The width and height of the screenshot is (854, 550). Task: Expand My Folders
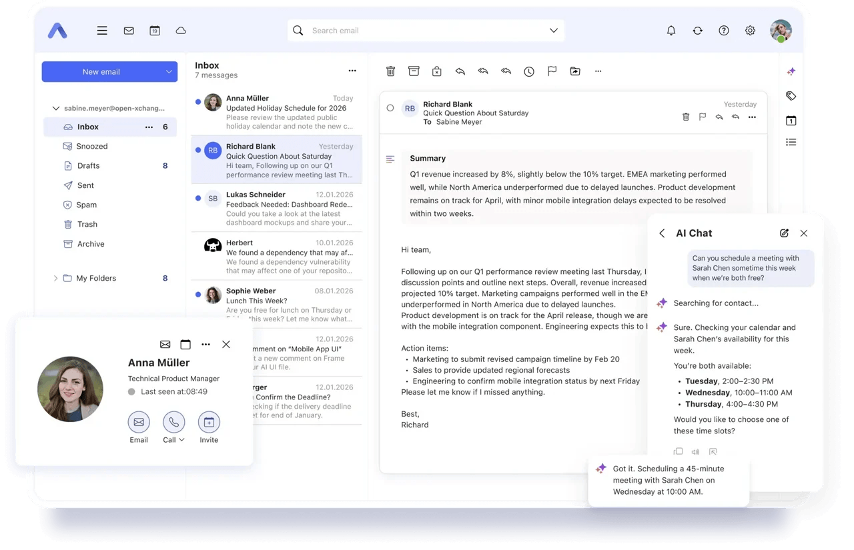pyautogui.click(x=55, y=278)
